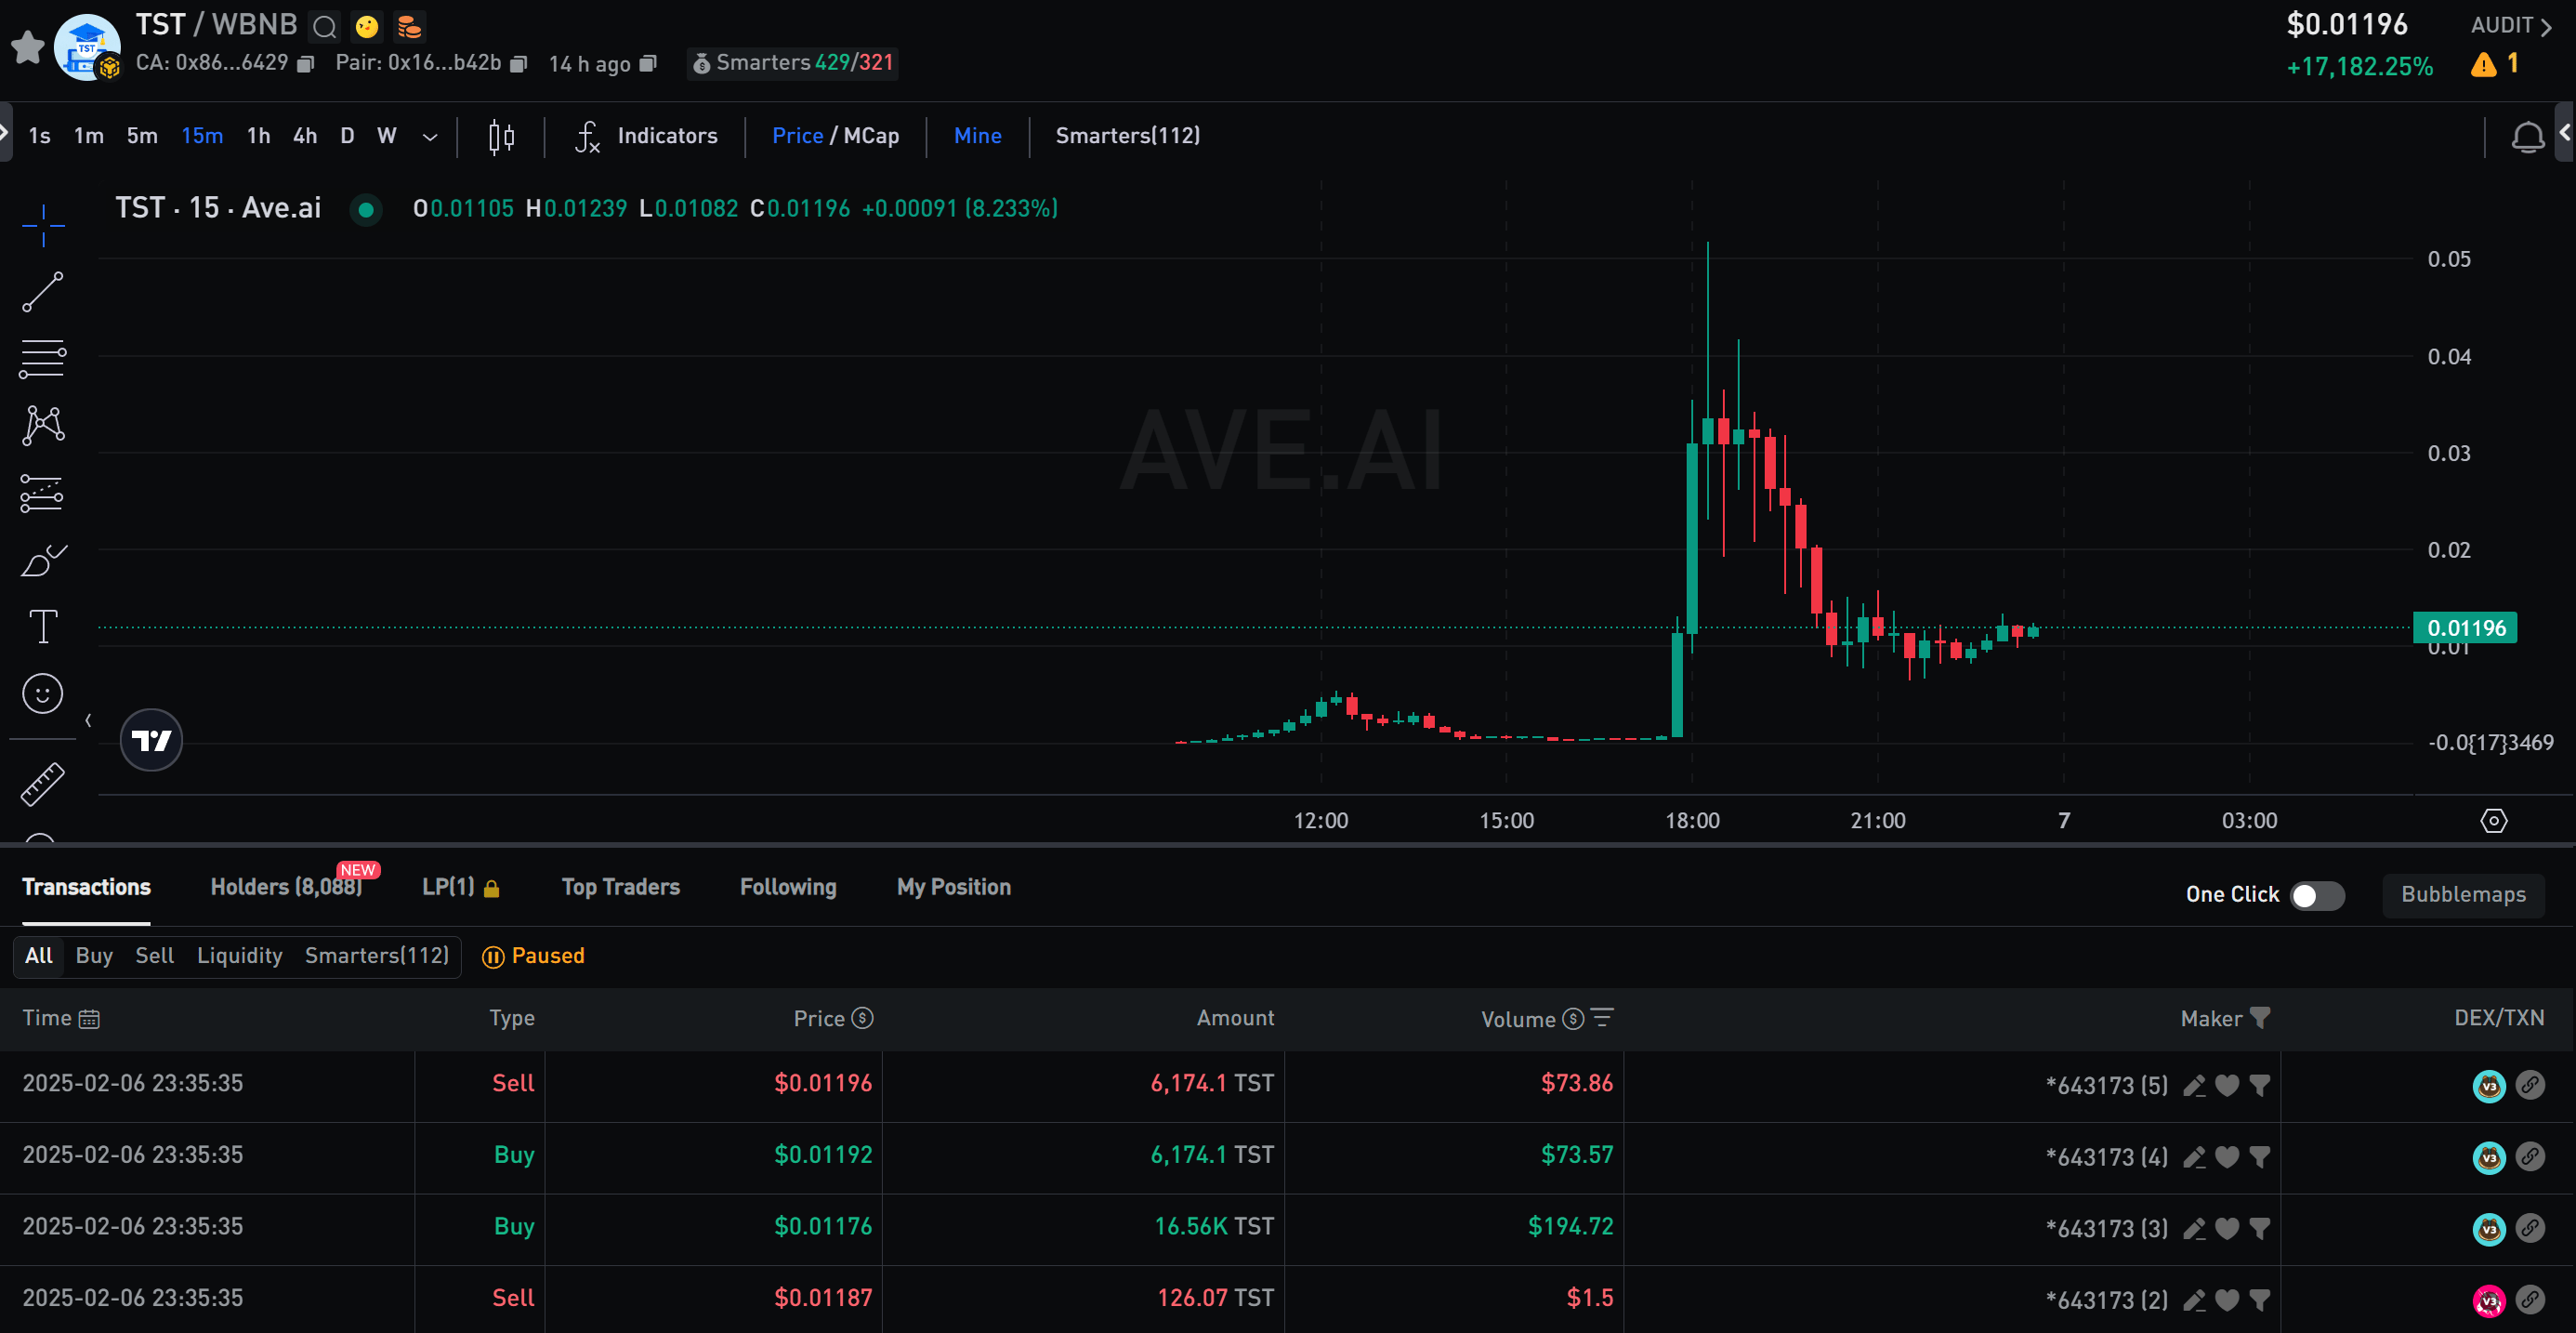The image size is (2576, 1333).
Task: Open the Following tab
Action: [x=788, y=888]
